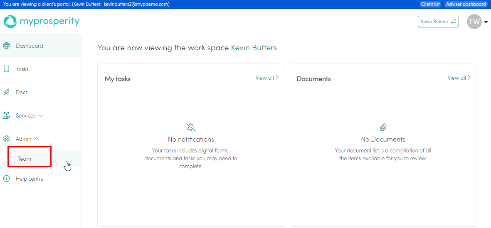Open the TW user avatar dropdown arrow
Viewport: 491px width, 228px height.
[x=486, y=22]
